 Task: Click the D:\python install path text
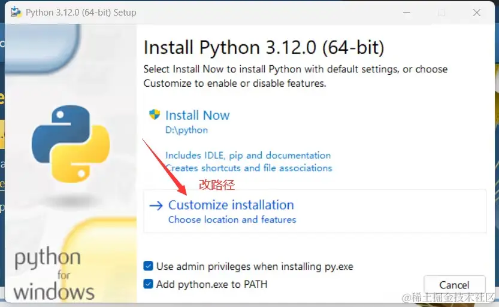tap(186, 130)
